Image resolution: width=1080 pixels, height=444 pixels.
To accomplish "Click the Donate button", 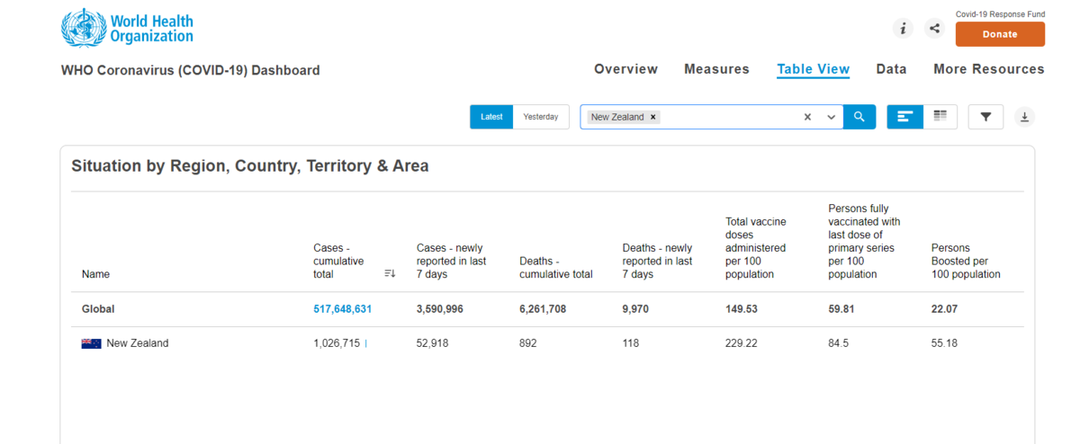I will click(x=1000, y=34).
